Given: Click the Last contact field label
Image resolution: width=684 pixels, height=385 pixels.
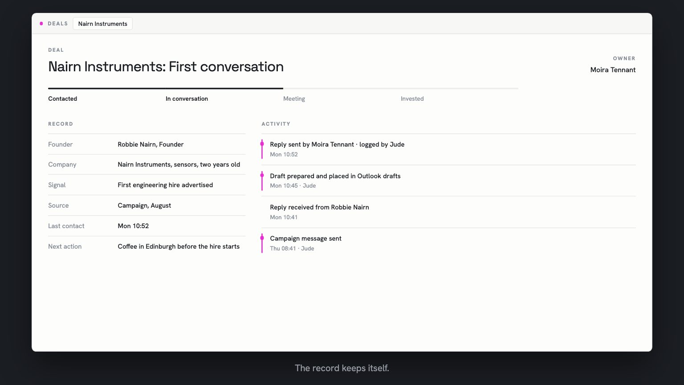Looking at the screenshot, I should click(x=66, y=226).
